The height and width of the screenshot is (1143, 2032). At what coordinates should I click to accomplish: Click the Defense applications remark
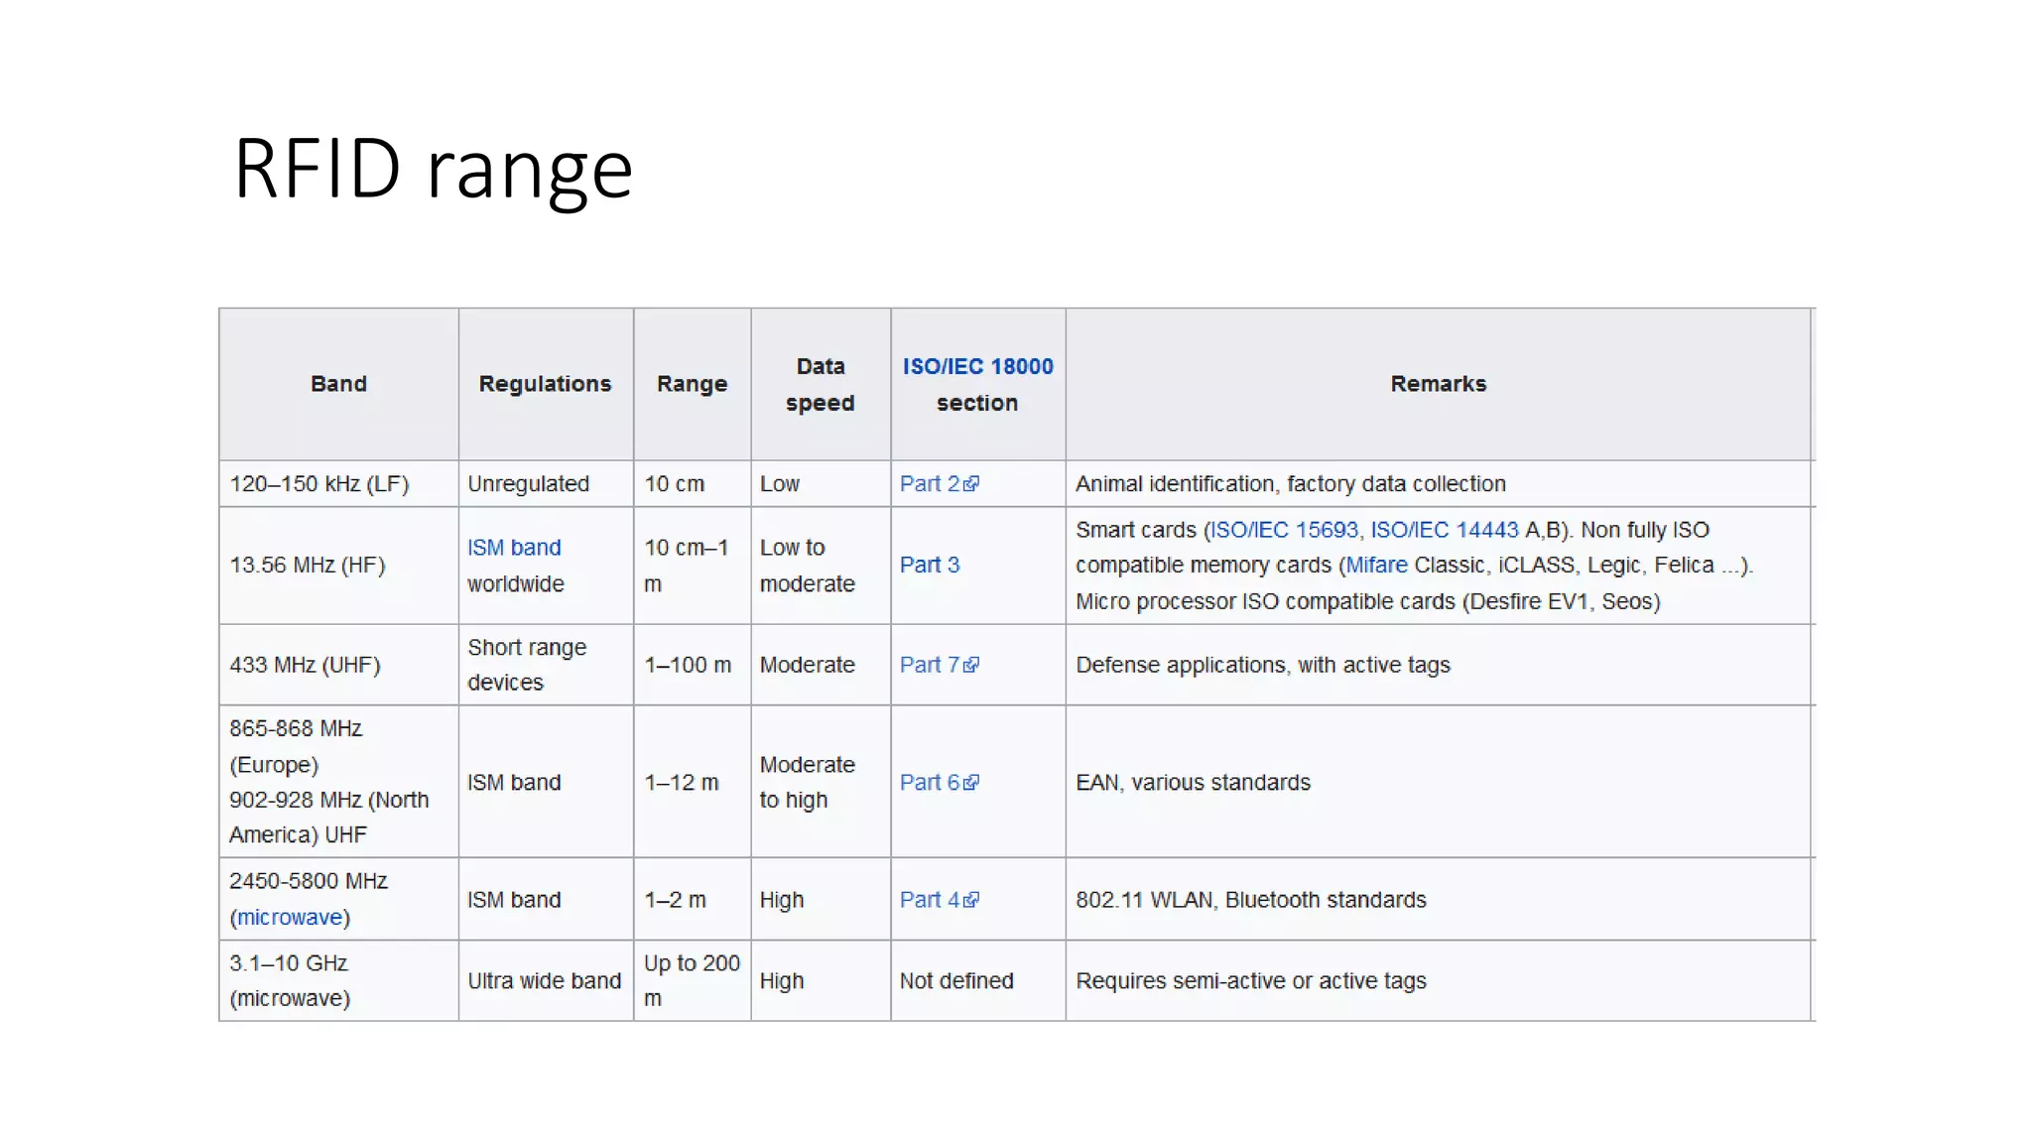pyautogui.click(x=1263, y=665)
